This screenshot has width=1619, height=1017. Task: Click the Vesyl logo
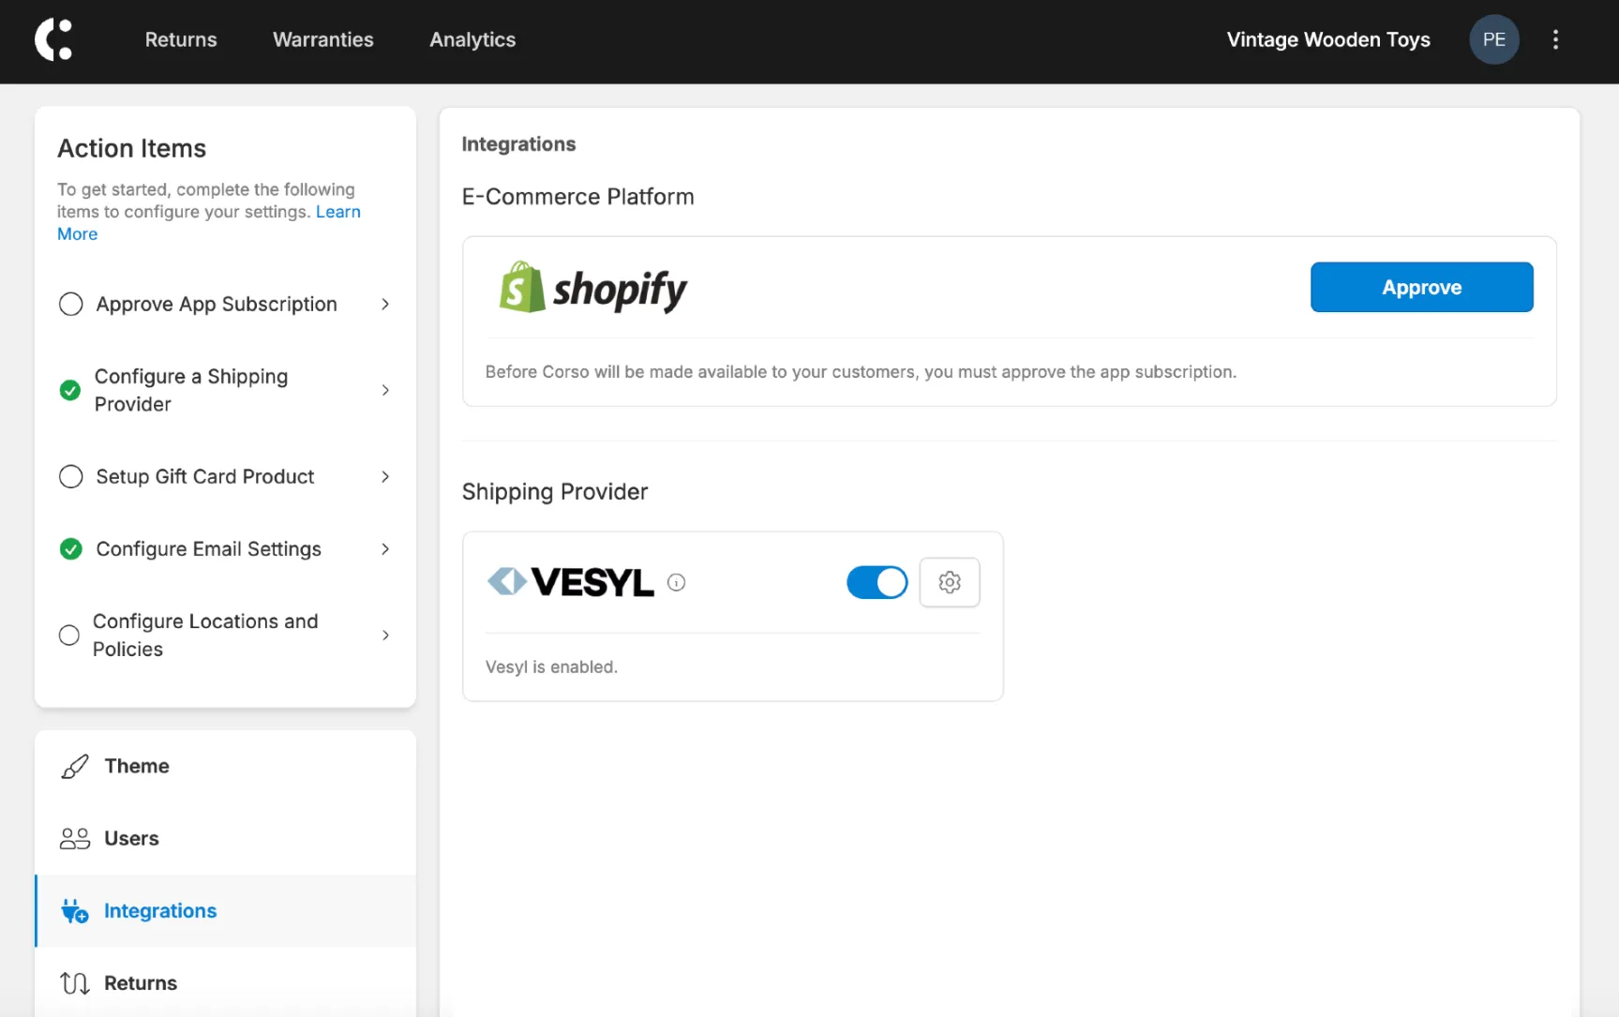(570, 582)
